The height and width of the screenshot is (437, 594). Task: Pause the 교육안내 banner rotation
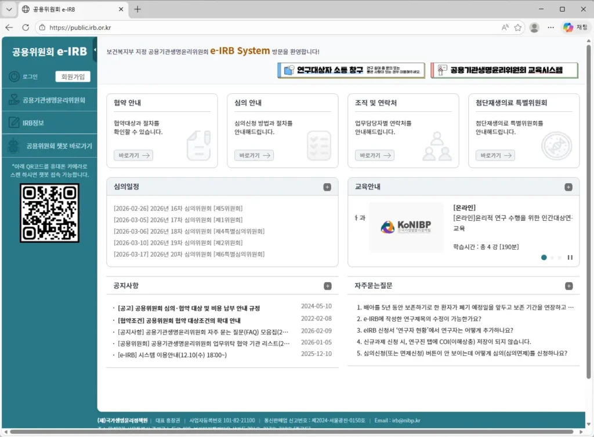tap(570, 257)
